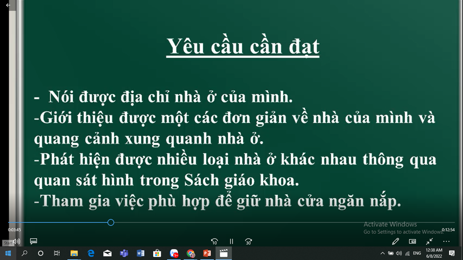Click the seek bar position handle
The width and height of the screenshot is (463, 260).
click(x=111, y=222)
